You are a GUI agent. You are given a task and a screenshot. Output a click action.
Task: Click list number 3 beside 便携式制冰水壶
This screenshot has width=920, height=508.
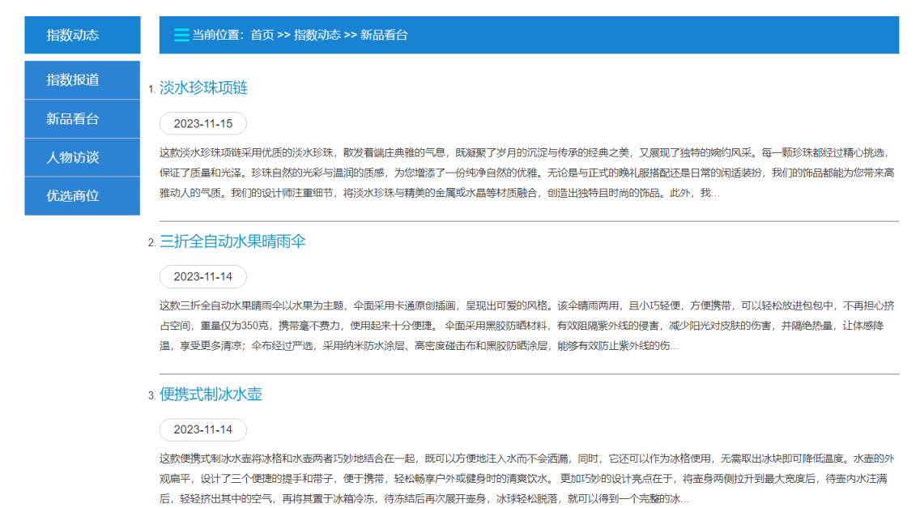click(x=151, y=396)
